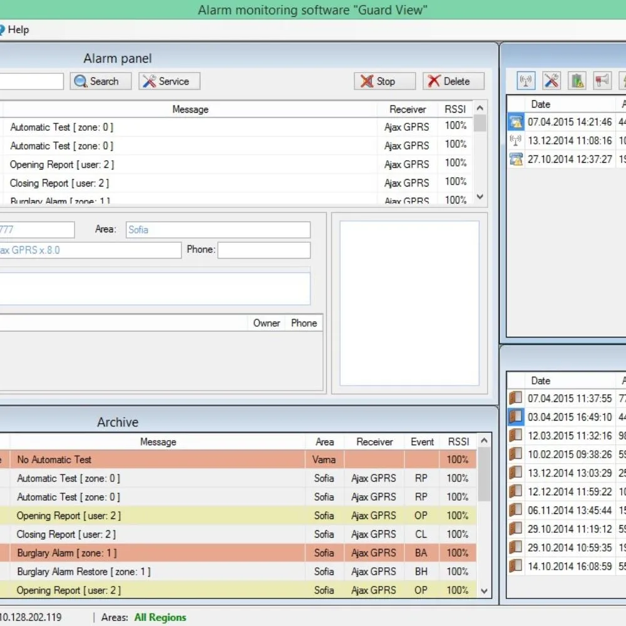Sort Archive by Receiver column header
626x626 pixels.
coord(374,442)
